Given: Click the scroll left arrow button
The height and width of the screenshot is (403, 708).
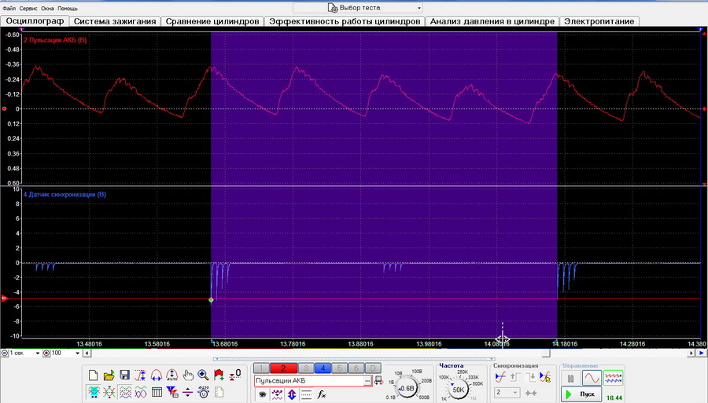Looking at the screenshot, I should coord(88,354).
